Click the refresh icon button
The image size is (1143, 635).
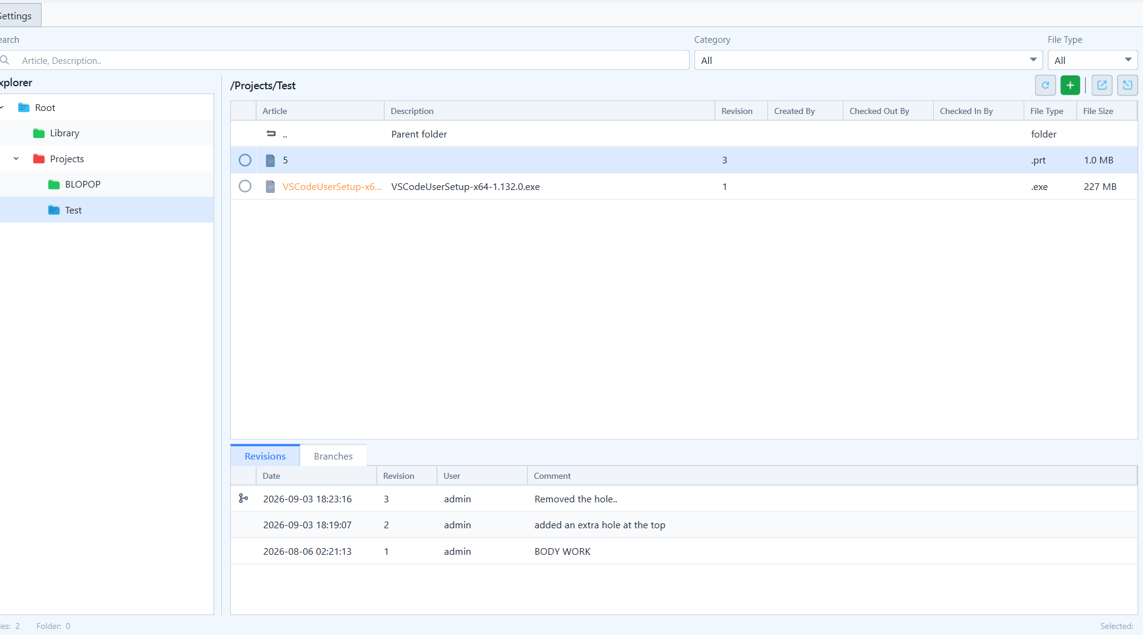(x=1045, y=86)
